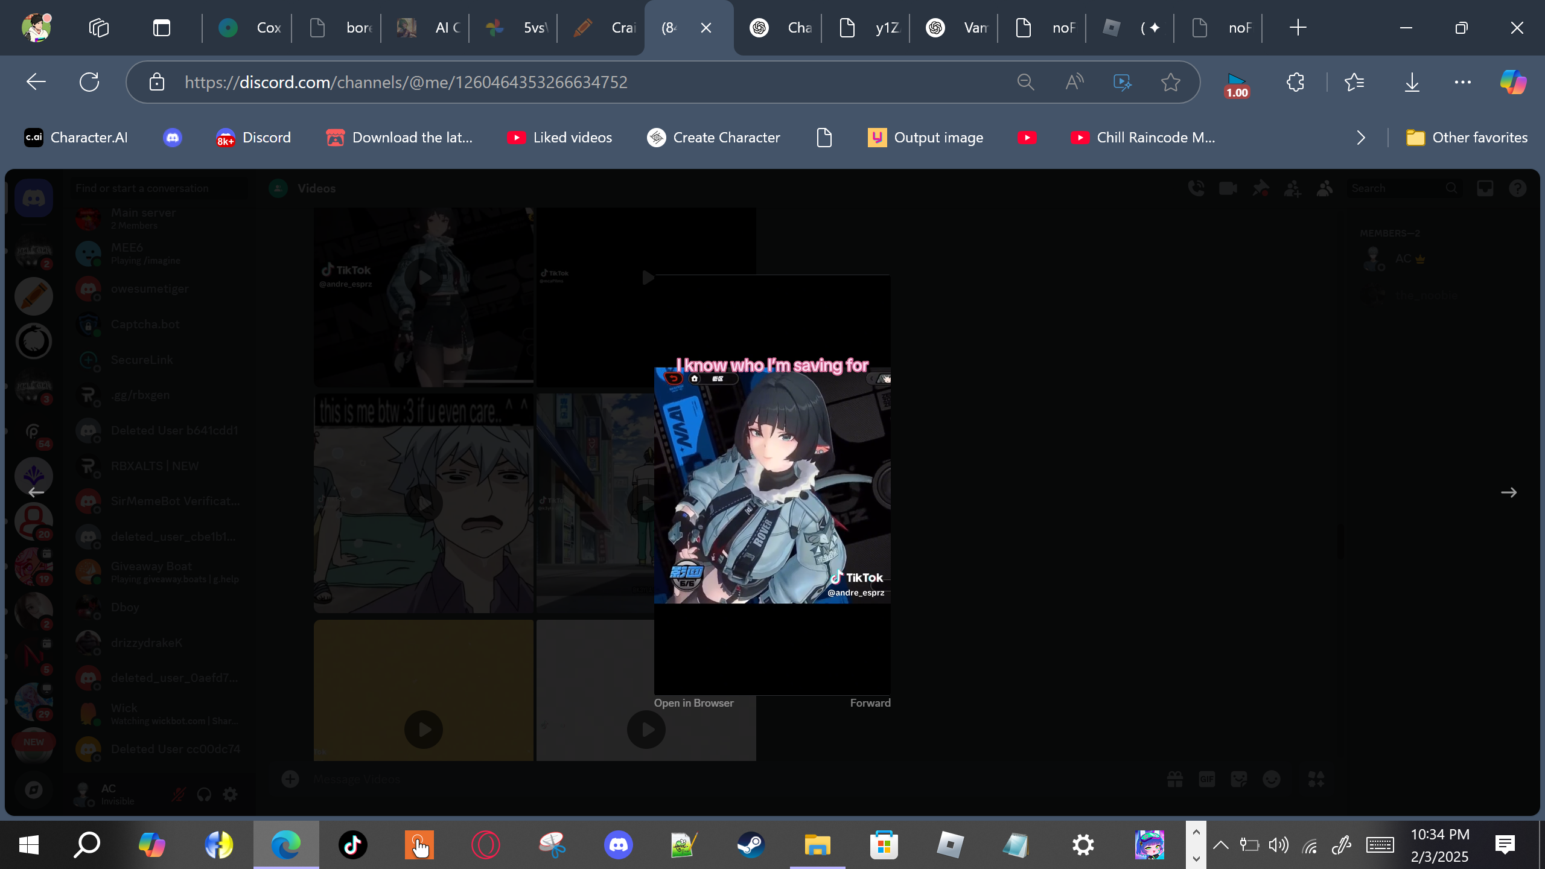The height and width of the screenshot is (869, 1545).
Task: Open the Create Character bookmark
Action: point(713,138)
